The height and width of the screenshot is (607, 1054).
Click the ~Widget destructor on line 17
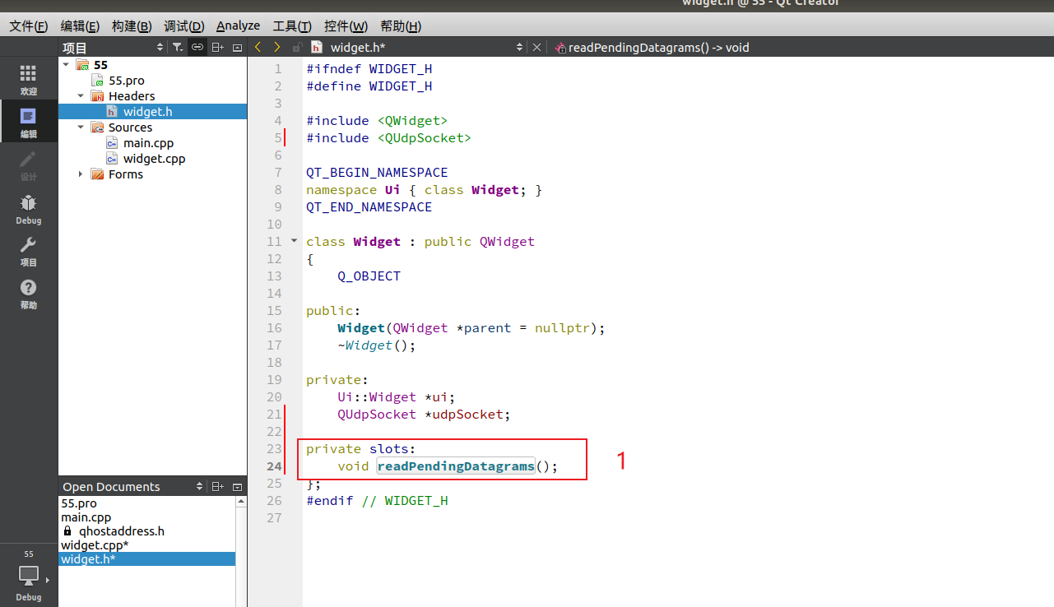[x=364, y=345]
